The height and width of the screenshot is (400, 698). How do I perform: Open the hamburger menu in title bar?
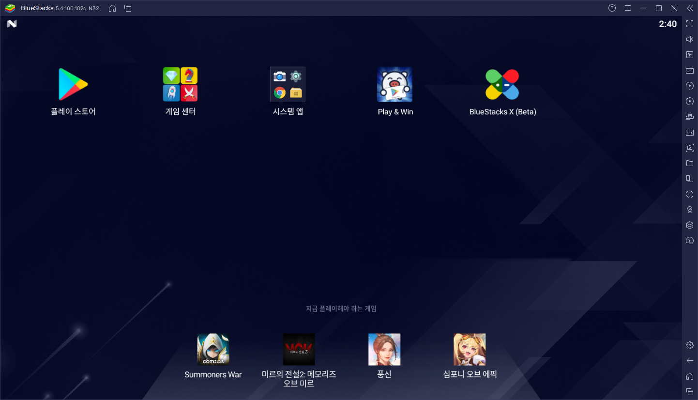click(x=628, y=8)
